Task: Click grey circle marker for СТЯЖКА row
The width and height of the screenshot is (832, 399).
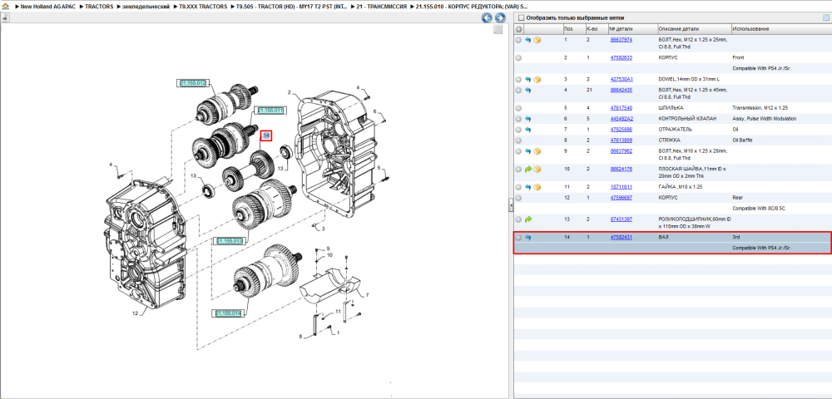Action: (519, 140)
